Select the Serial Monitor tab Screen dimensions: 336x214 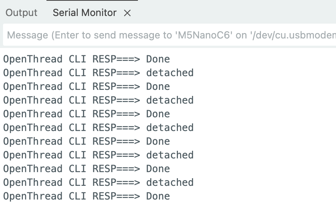85,13
